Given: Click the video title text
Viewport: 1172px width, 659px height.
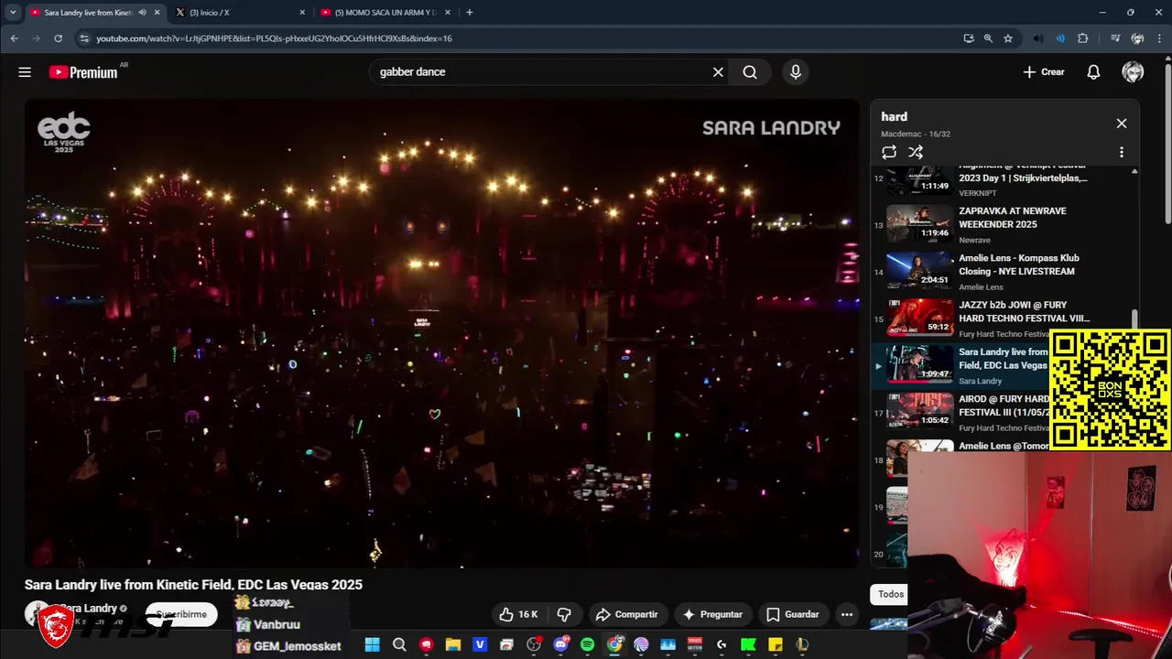Looking at the screenshot, I should tap(193, 585).
